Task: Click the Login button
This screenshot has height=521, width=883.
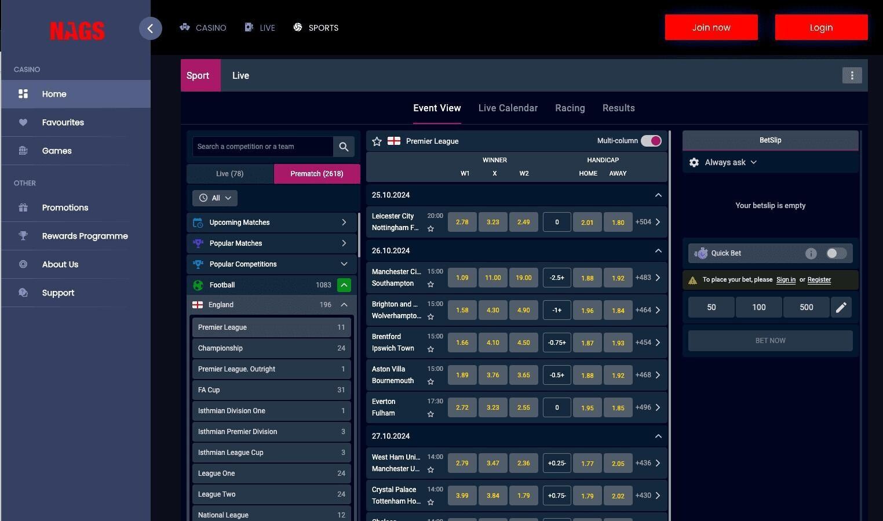Action: coord(822,27)
